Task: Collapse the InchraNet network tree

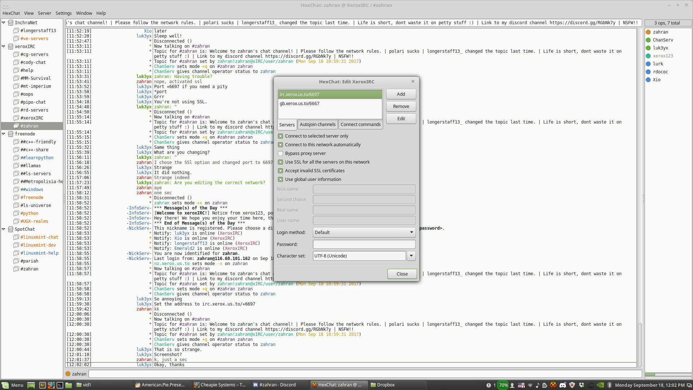Action: [x=4, y=23]
